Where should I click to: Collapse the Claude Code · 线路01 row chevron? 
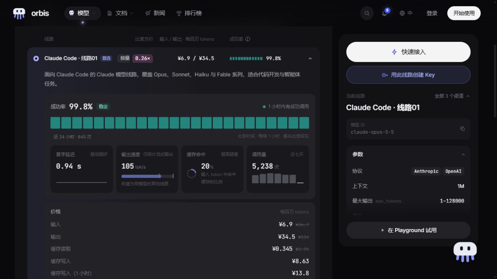coord(310,59)
